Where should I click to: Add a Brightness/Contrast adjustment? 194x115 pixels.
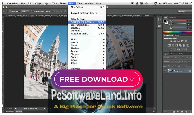(x=171, y=41)
